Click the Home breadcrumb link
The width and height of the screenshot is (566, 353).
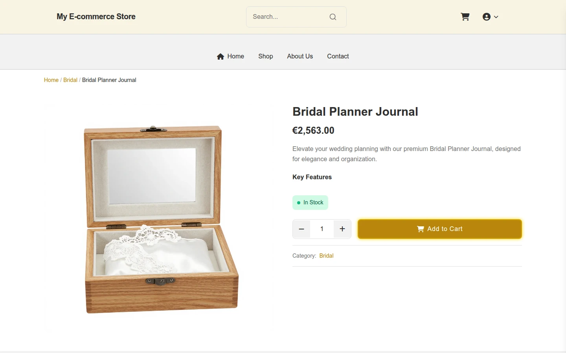(x=51, y=80)
